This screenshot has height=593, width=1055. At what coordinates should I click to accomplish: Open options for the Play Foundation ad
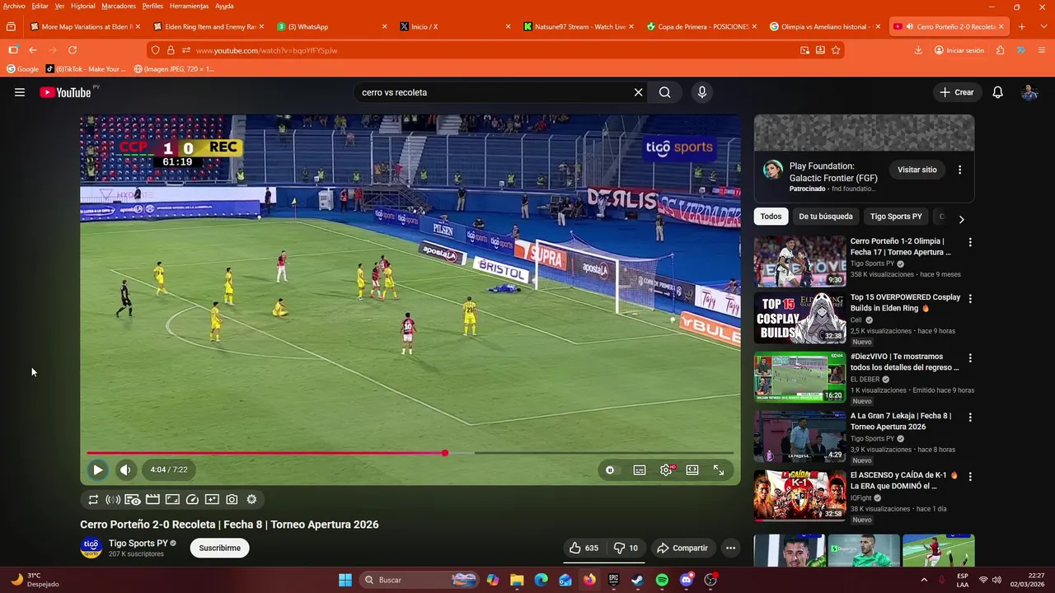click(x=959, y=170)
